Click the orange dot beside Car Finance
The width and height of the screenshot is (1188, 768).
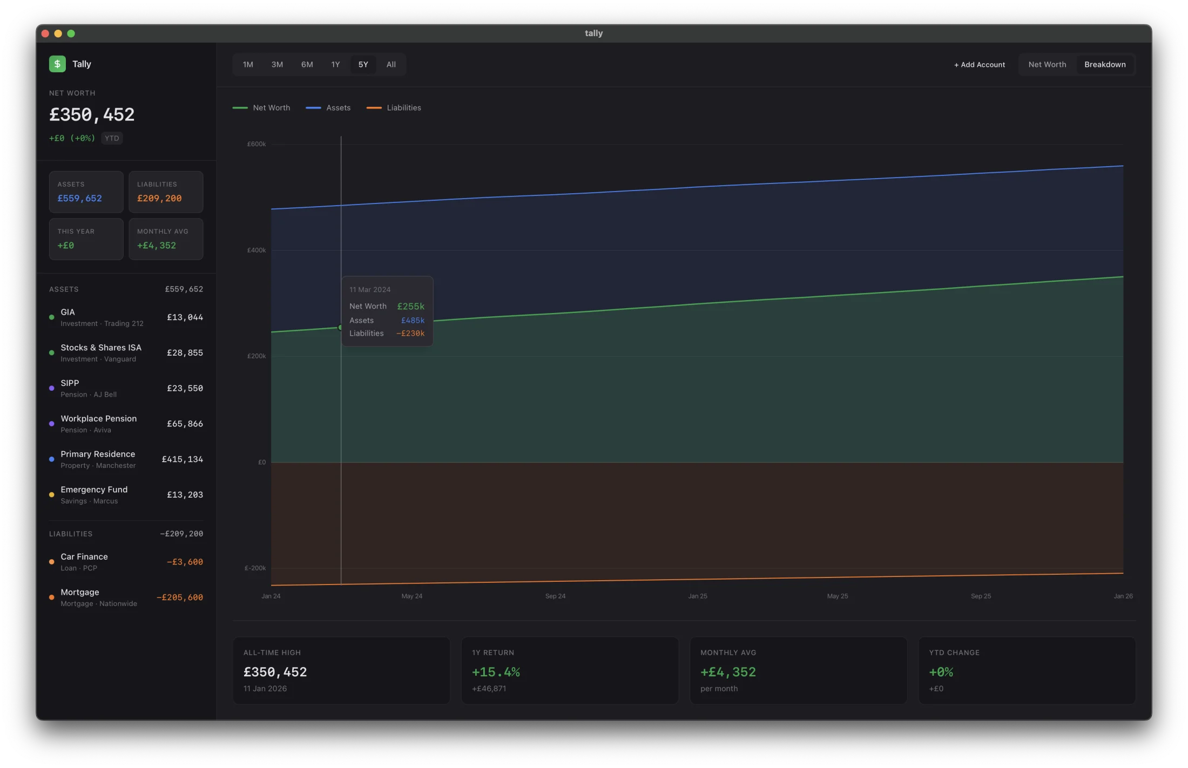pos(52,562)
